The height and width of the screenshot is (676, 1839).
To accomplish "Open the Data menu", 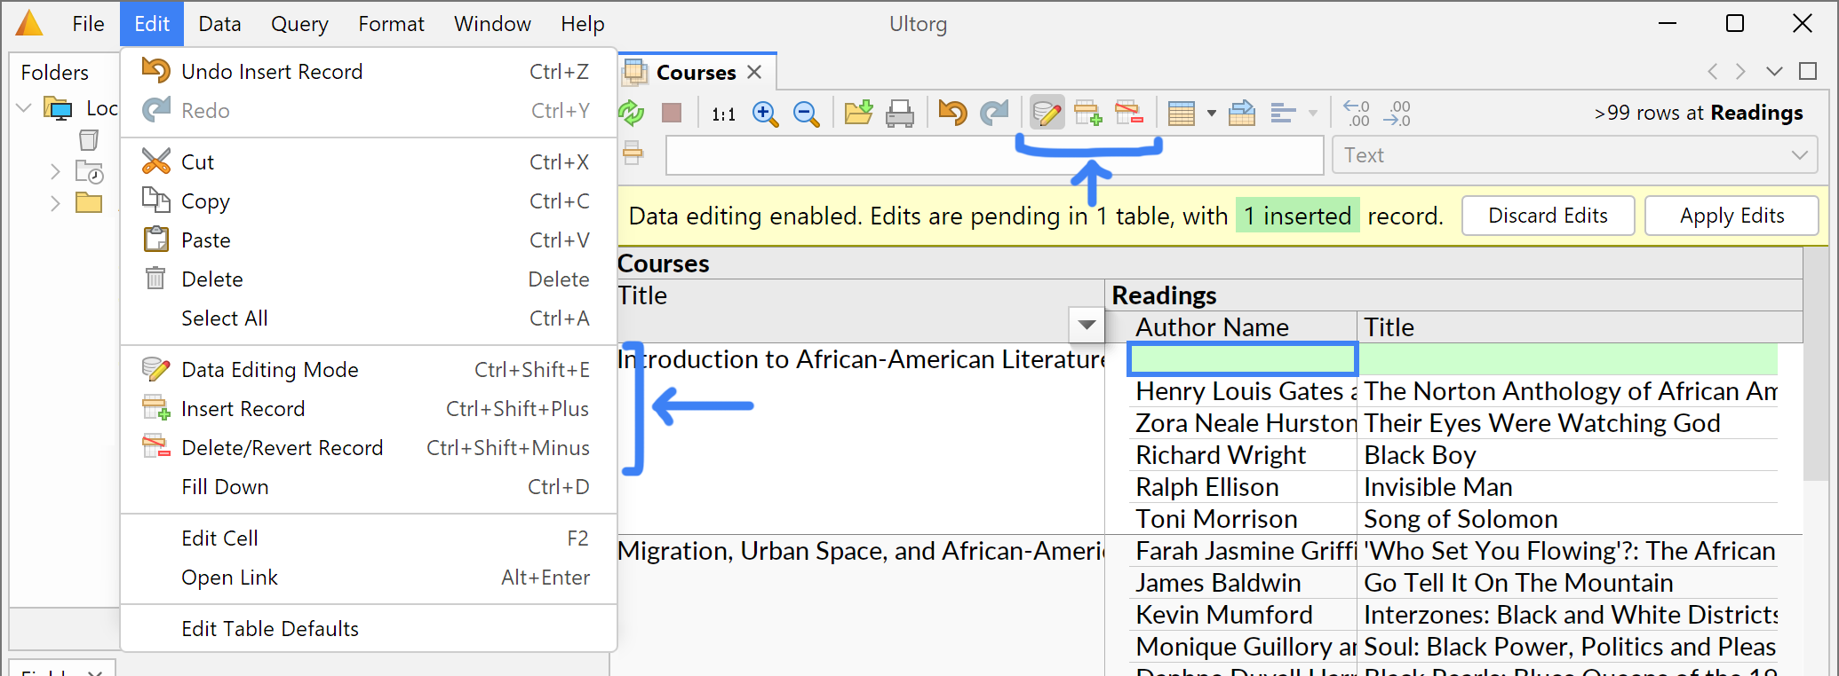I will 219,24.
